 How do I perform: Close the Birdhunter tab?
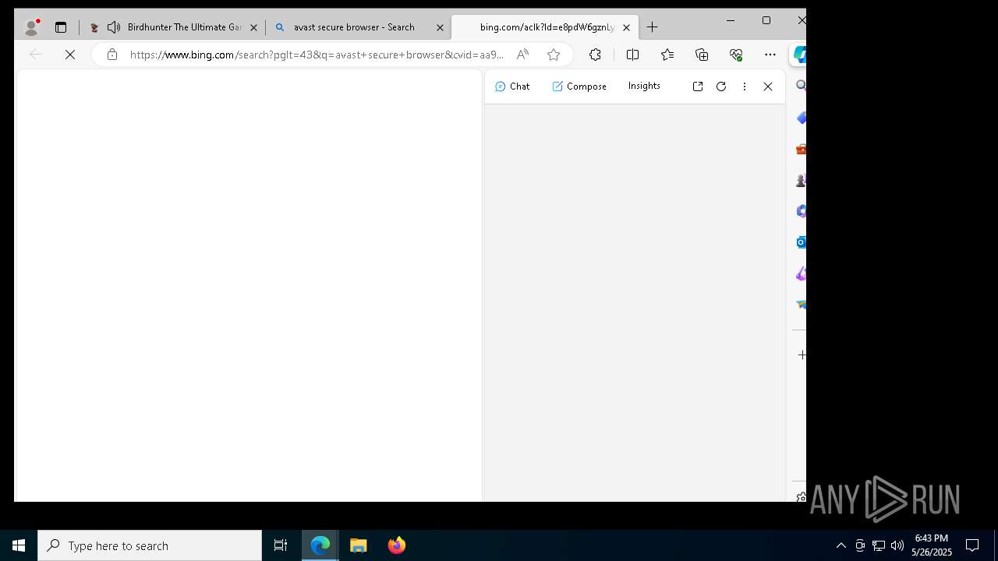[x=253, y=27]
